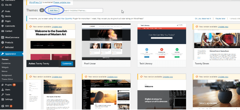240x110 pixels.
Task: Click the Ok, you deserved it link
Action: [203, 19]
